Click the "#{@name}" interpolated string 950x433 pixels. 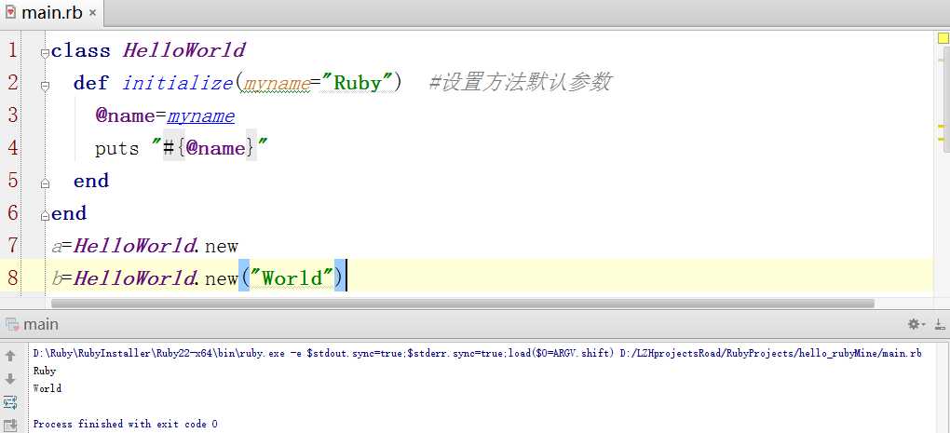tap(210, 148)
